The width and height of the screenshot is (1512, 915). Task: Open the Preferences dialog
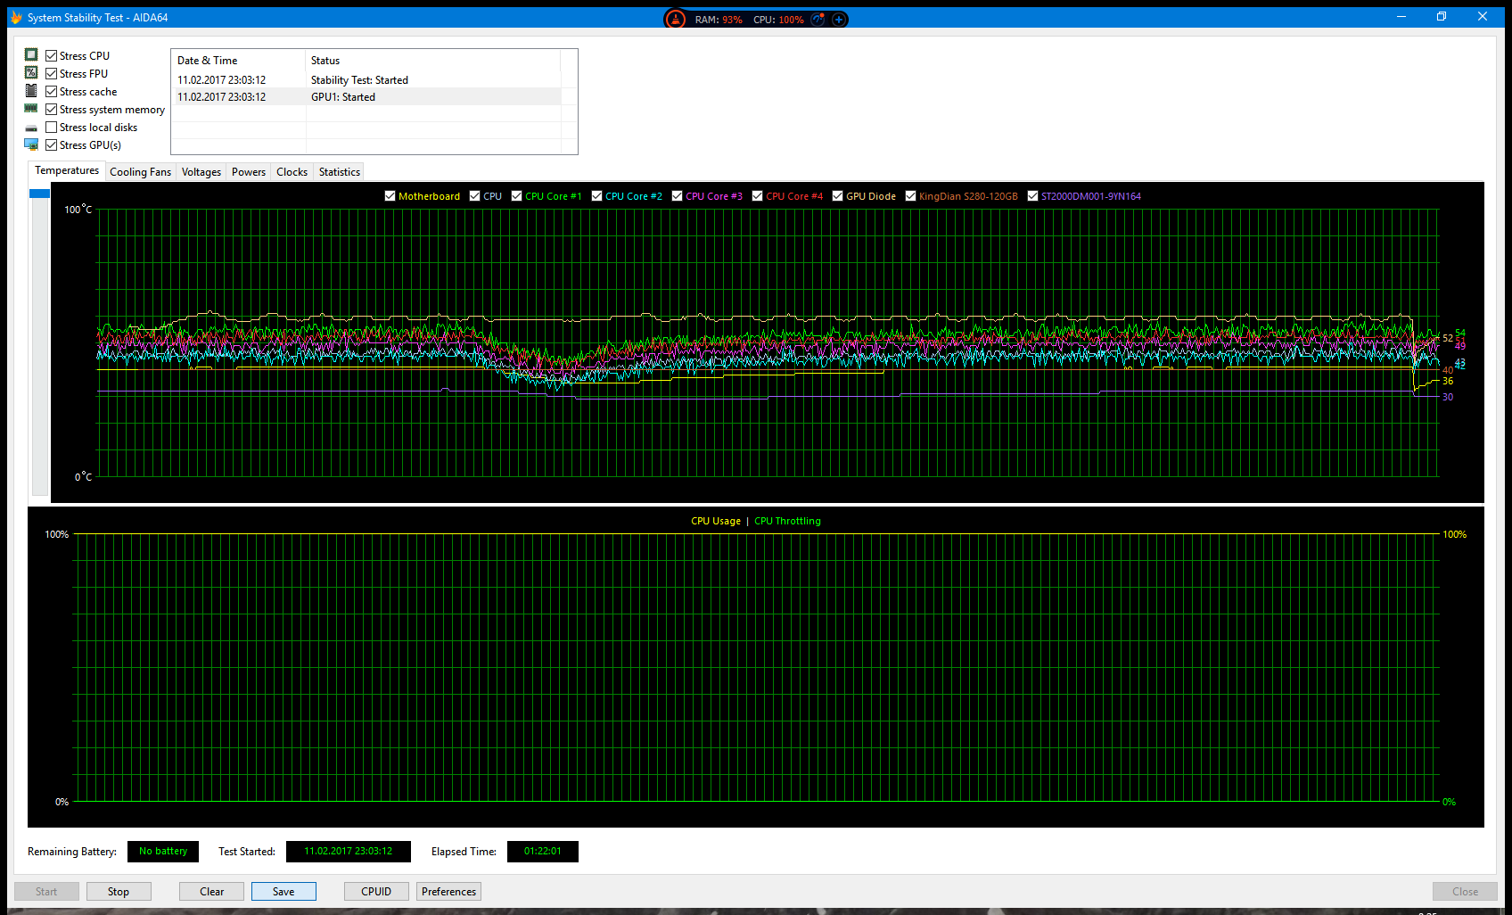tap(448, 891)
